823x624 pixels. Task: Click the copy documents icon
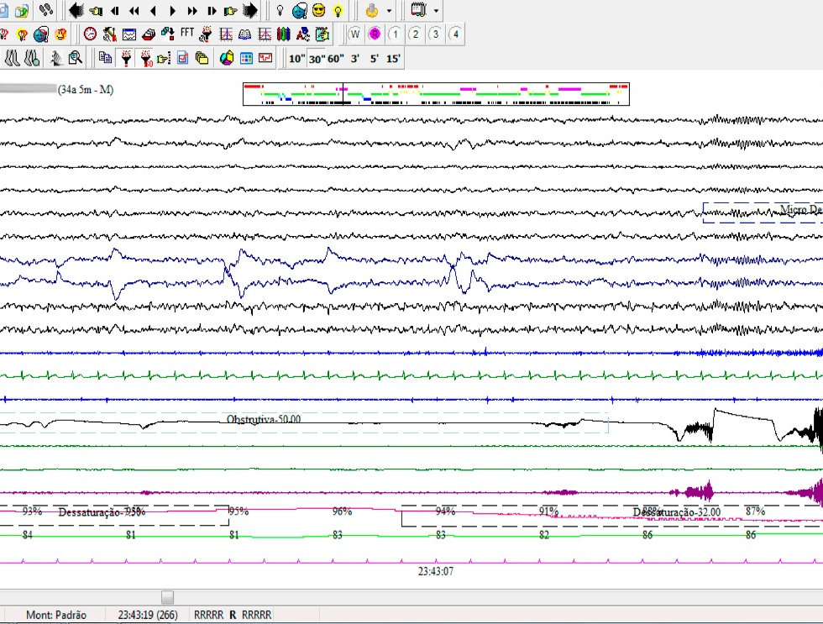tap(105, 58)
